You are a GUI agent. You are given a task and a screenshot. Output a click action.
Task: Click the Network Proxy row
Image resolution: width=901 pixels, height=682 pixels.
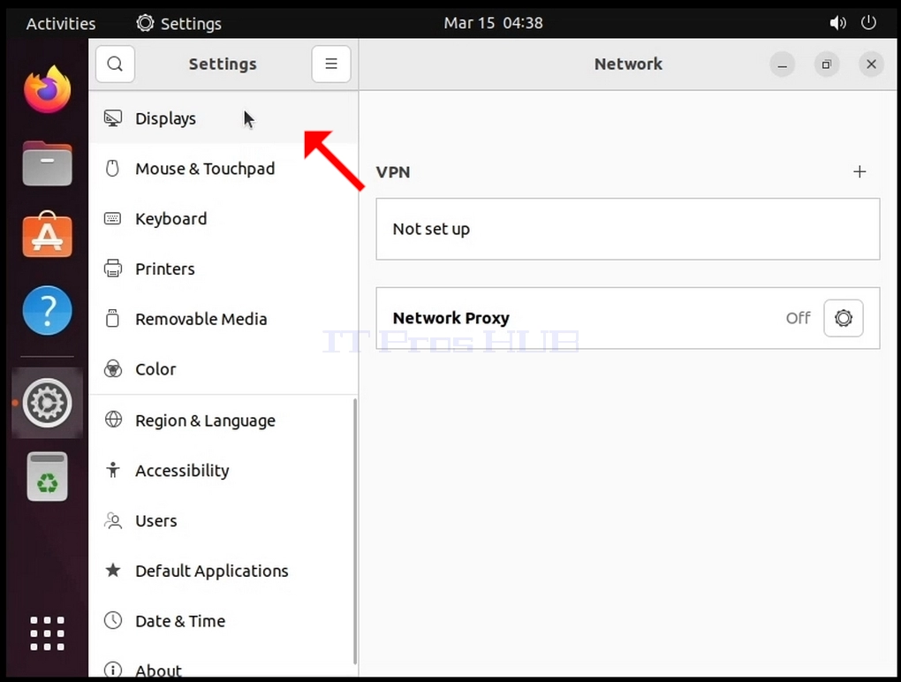[x=627, y=318]
